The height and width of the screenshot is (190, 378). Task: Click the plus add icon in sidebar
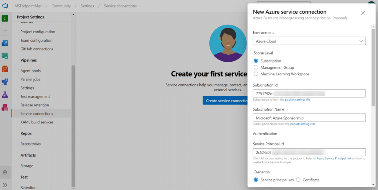pyautogui.click(x=5, y=30)
